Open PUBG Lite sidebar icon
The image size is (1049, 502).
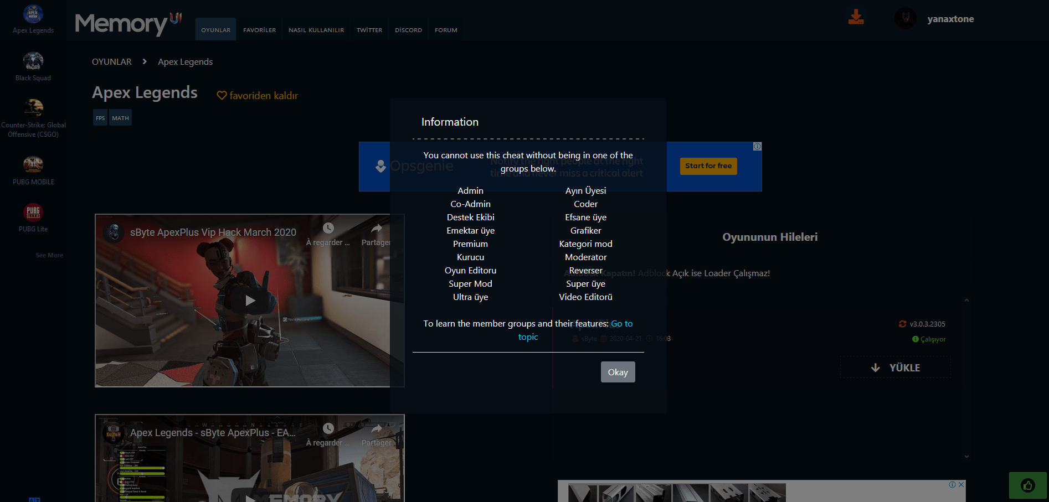coord(33,212)
